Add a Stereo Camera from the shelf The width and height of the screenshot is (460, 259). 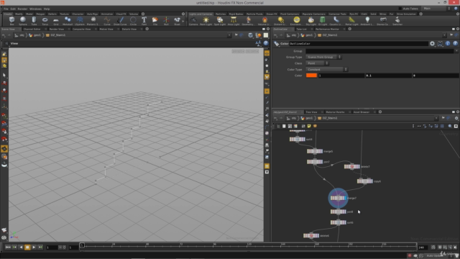point(383,21)
